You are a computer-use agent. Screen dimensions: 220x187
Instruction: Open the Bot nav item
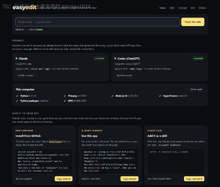tap(193, 8)
